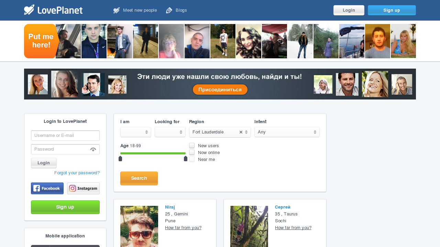
Task: Open Сергей's profile name link
Action: 283,207
